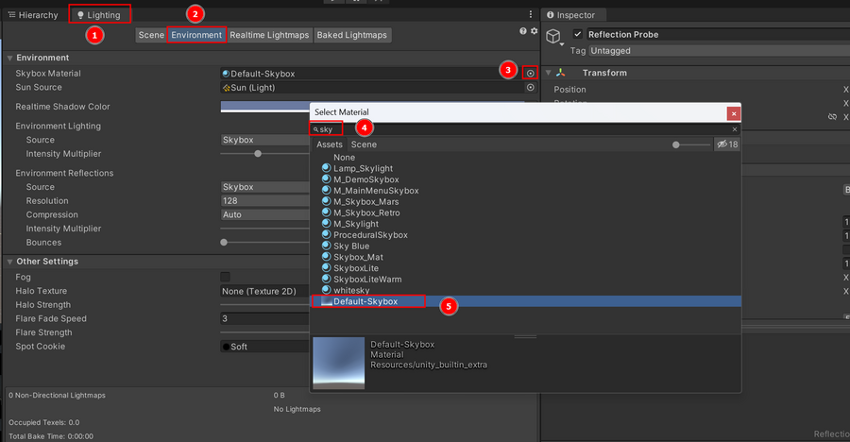The image size is (850, 442).
Task: Select the Environment lighting tab
Action: (x=196, y=35)
